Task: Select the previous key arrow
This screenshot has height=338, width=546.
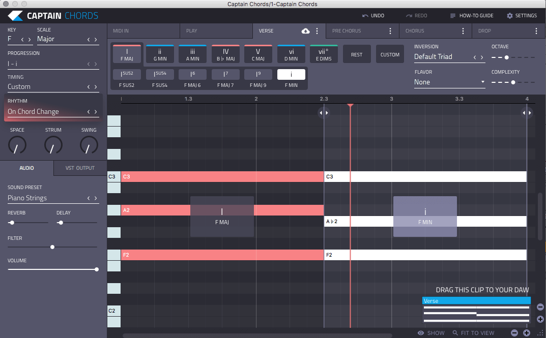Action: pos(22,40)
